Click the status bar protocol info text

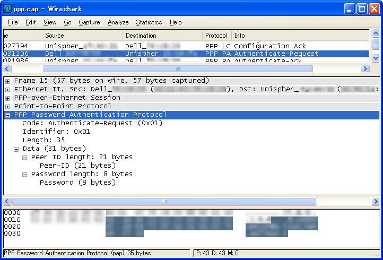(77, 253)
